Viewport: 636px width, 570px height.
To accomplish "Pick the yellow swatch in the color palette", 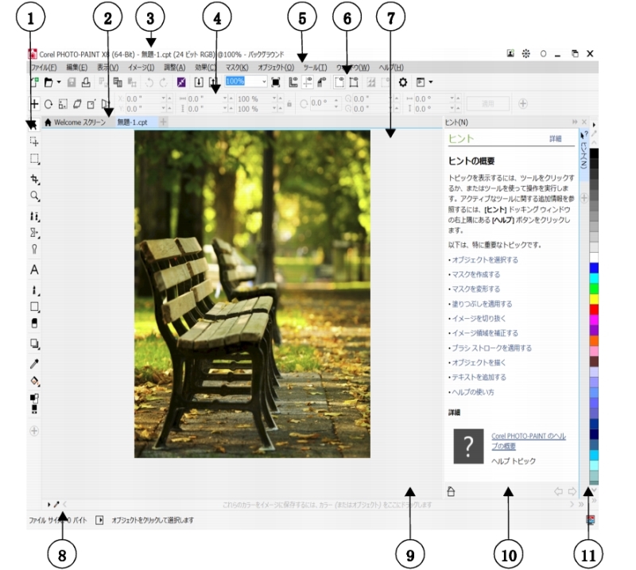I will point(594,297).
